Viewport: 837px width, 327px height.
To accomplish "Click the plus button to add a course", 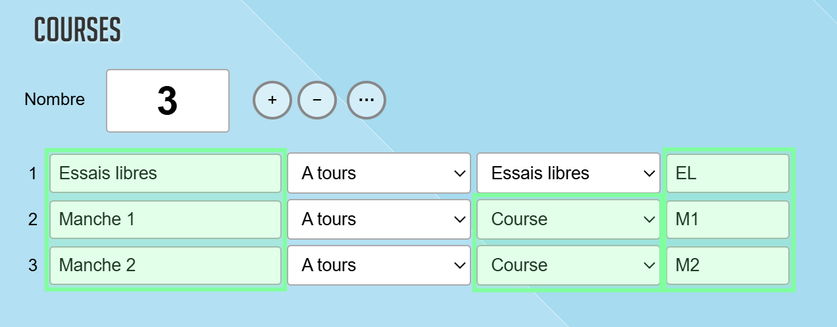I will (272, 100).
